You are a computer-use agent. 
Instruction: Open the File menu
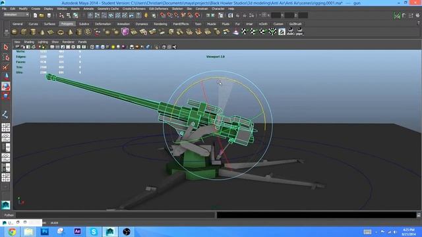4,9
